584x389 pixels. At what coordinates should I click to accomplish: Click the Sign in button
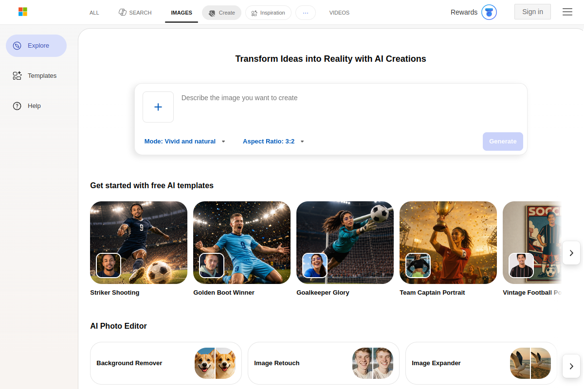pyautogui.click(x=532, y=12)
